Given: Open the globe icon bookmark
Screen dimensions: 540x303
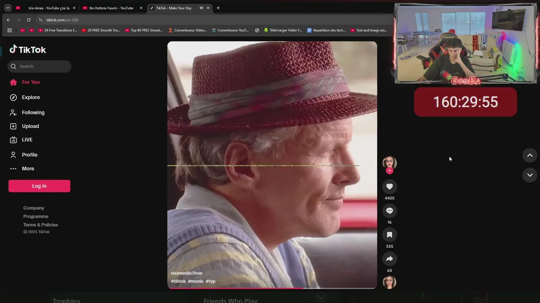Looking at the screenshot, I should (257, 30).
